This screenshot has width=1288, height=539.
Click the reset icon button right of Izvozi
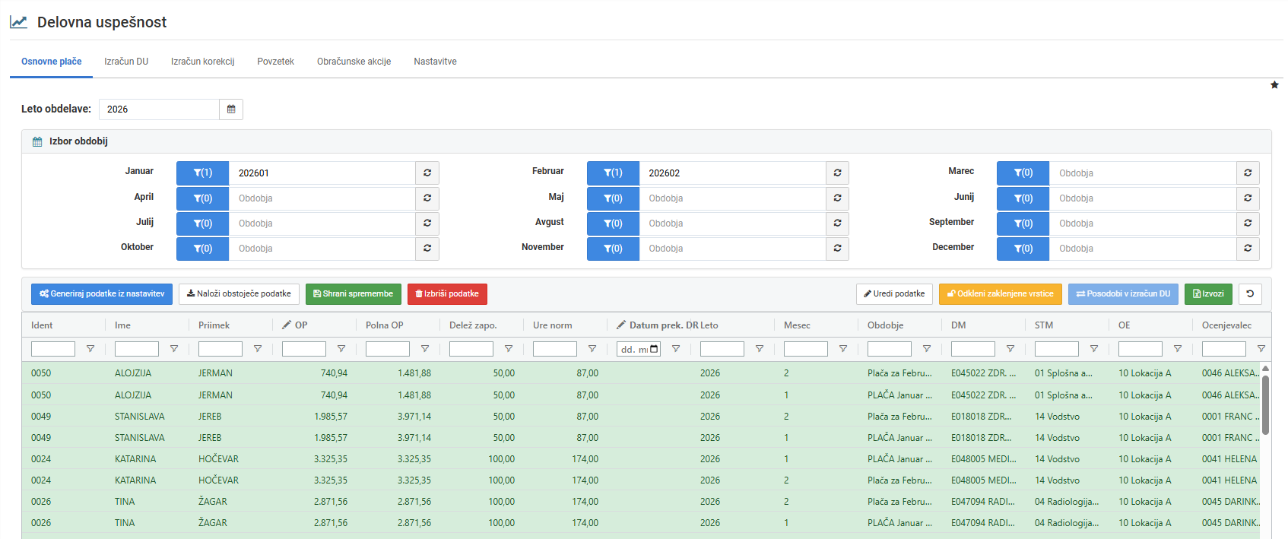click(1251, 294)
